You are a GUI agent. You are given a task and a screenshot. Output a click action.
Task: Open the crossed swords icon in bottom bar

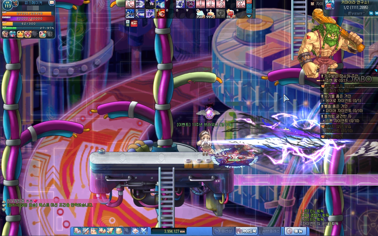[144, 231]
